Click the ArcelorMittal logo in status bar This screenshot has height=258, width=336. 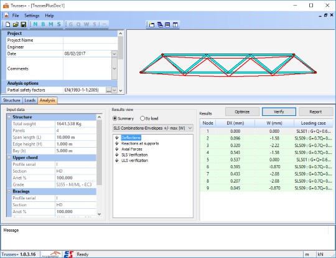pos(51,254)
